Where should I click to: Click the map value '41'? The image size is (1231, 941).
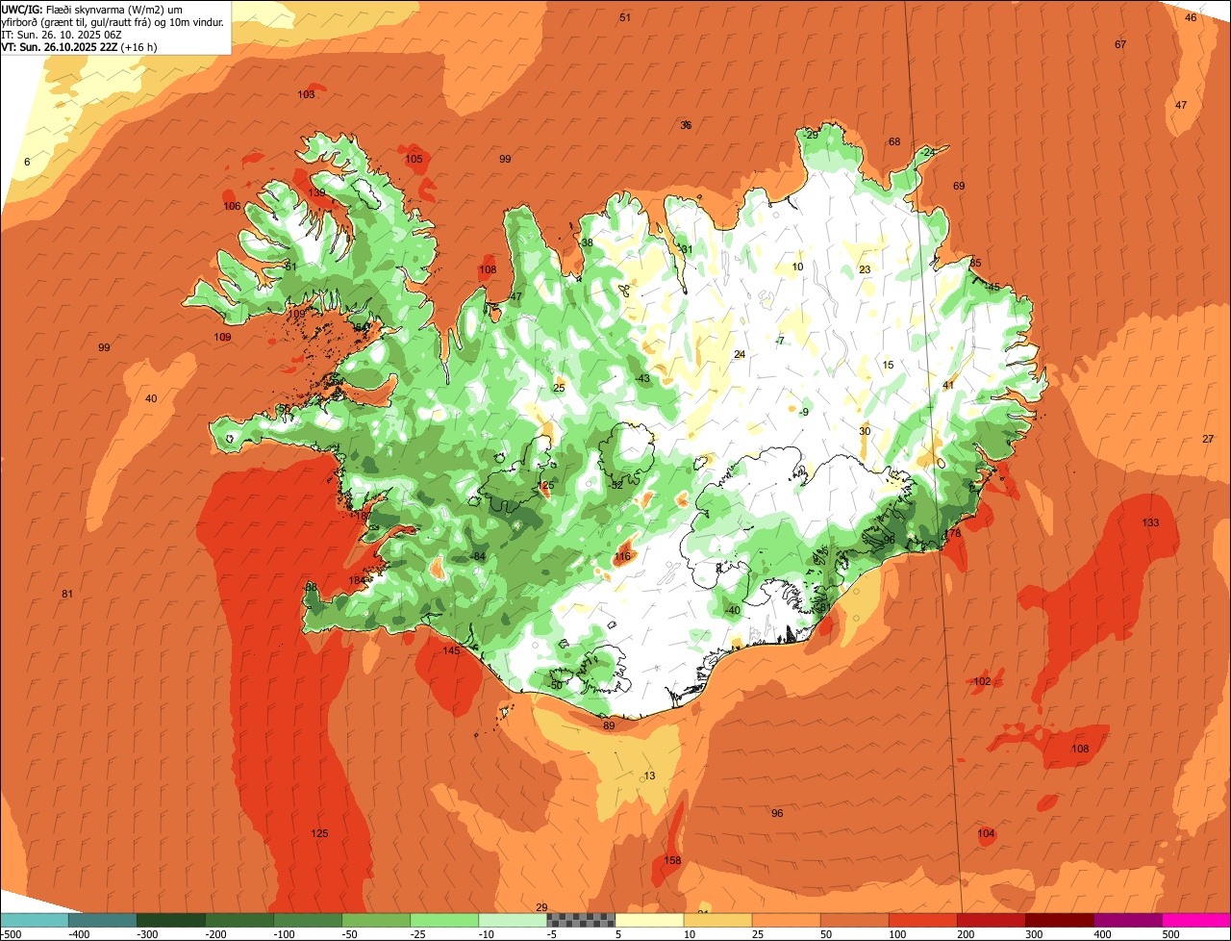948,385
